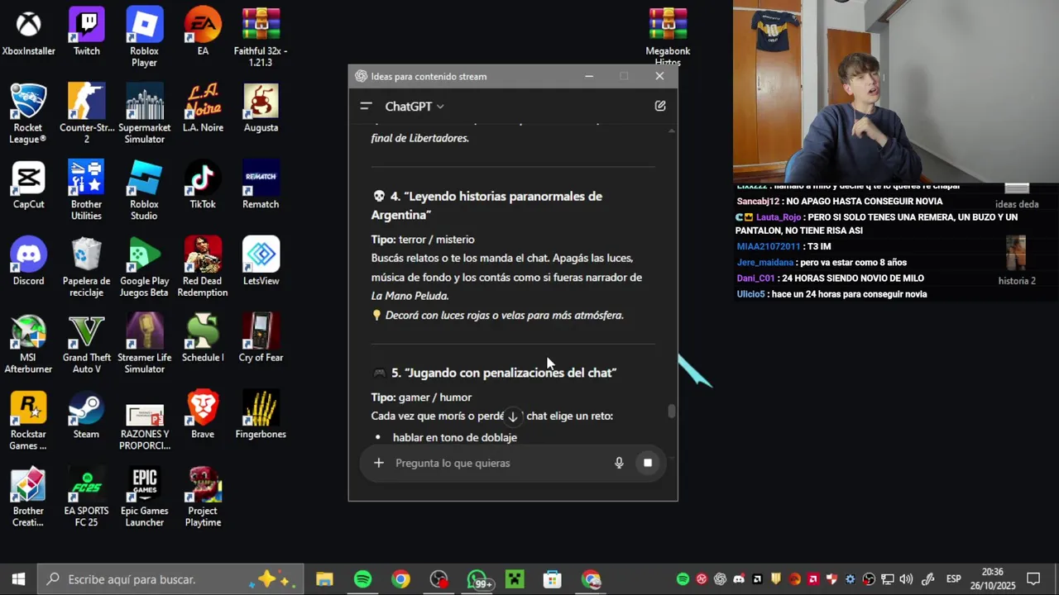Viewport: 1059px width, 595px height.
Task: Open WhatsApp from the taskbar
Action: pyautogui.click(x=478, y=579)
